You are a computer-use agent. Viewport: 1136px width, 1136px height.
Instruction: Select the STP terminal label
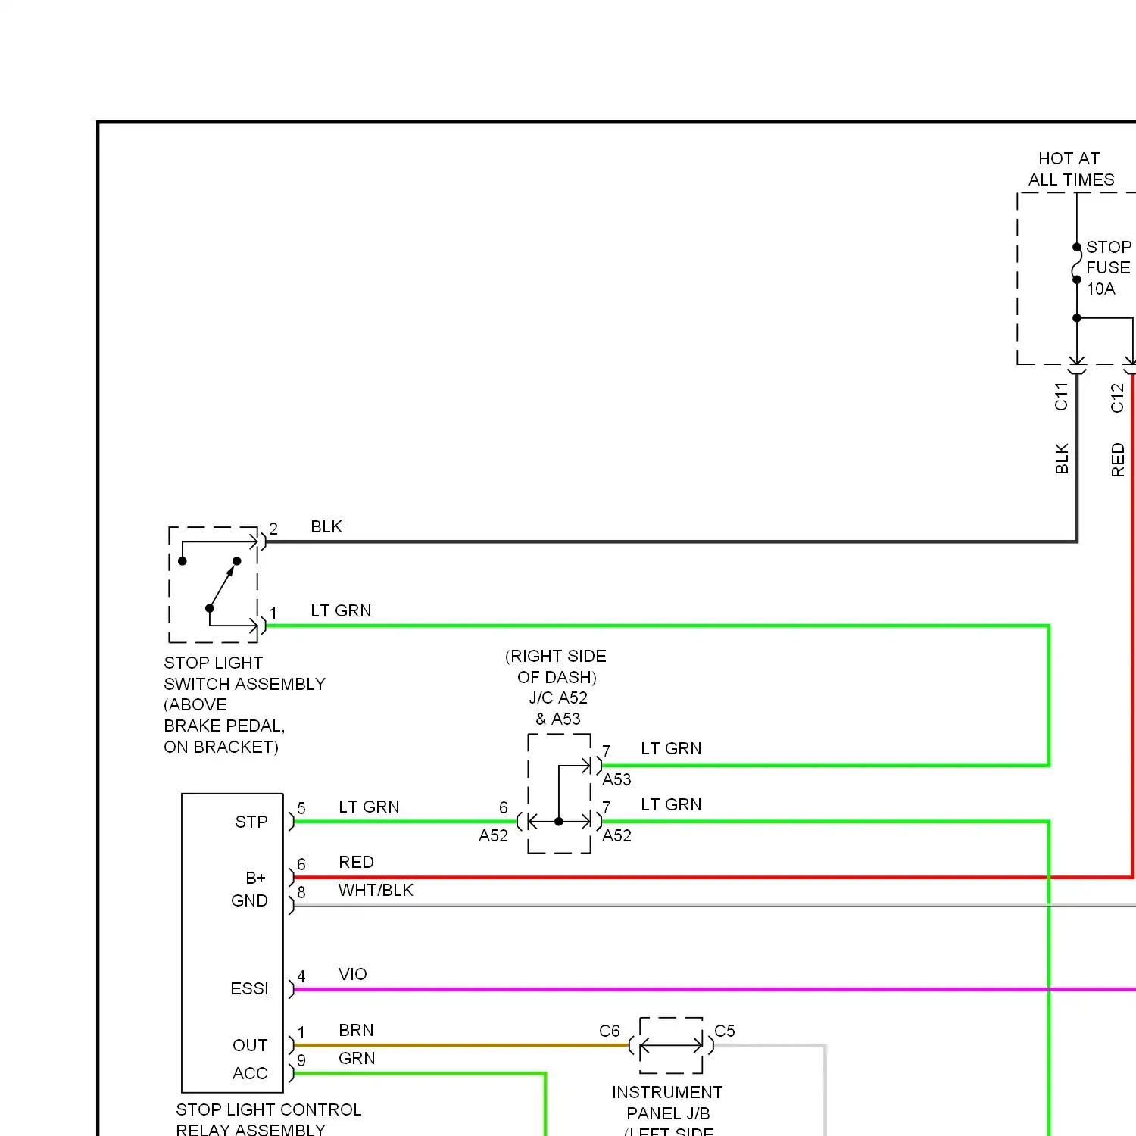coord(251,822)
